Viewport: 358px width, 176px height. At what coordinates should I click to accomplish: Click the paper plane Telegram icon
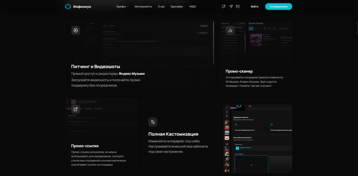coord(231,6)
